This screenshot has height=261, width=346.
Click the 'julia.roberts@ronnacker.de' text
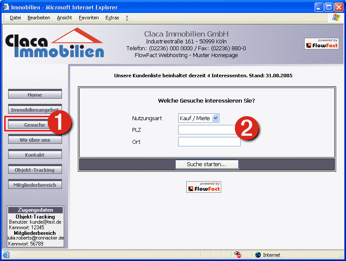click(36, 238)
